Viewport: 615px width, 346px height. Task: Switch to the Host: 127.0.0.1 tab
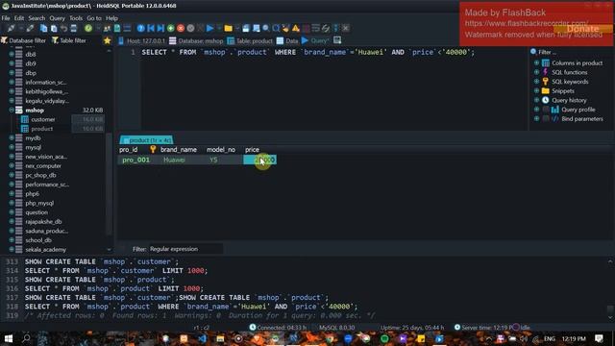point(141,40)
